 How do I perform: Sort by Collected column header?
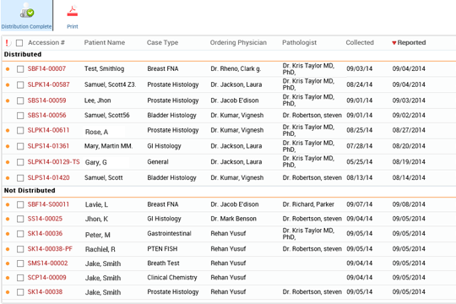tap(360, 43)
